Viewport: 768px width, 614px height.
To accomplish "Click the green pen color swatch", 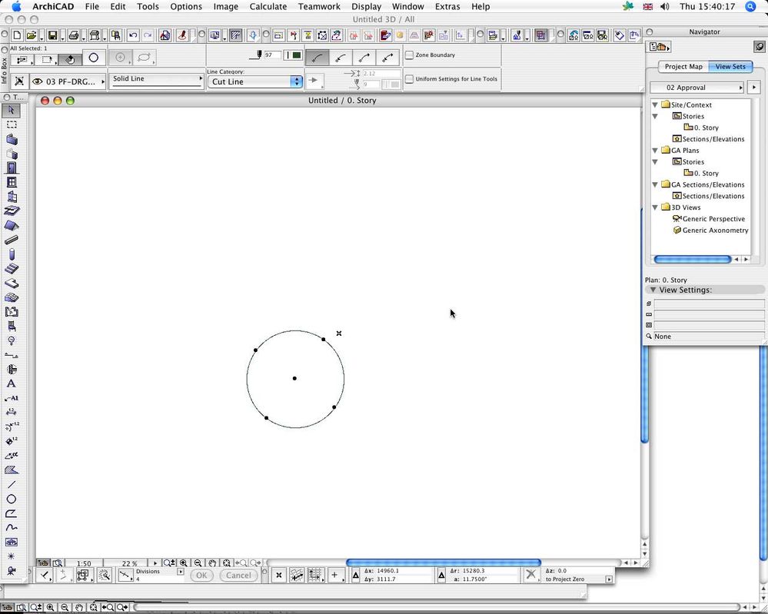I will click(297, 55).
